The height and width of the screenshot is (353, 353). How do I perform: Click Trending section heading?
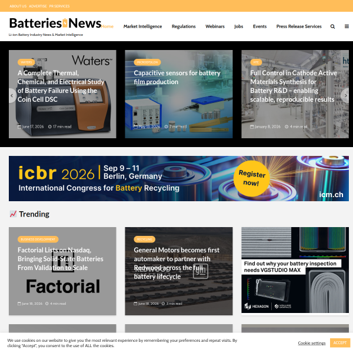(x=34, y=214)
